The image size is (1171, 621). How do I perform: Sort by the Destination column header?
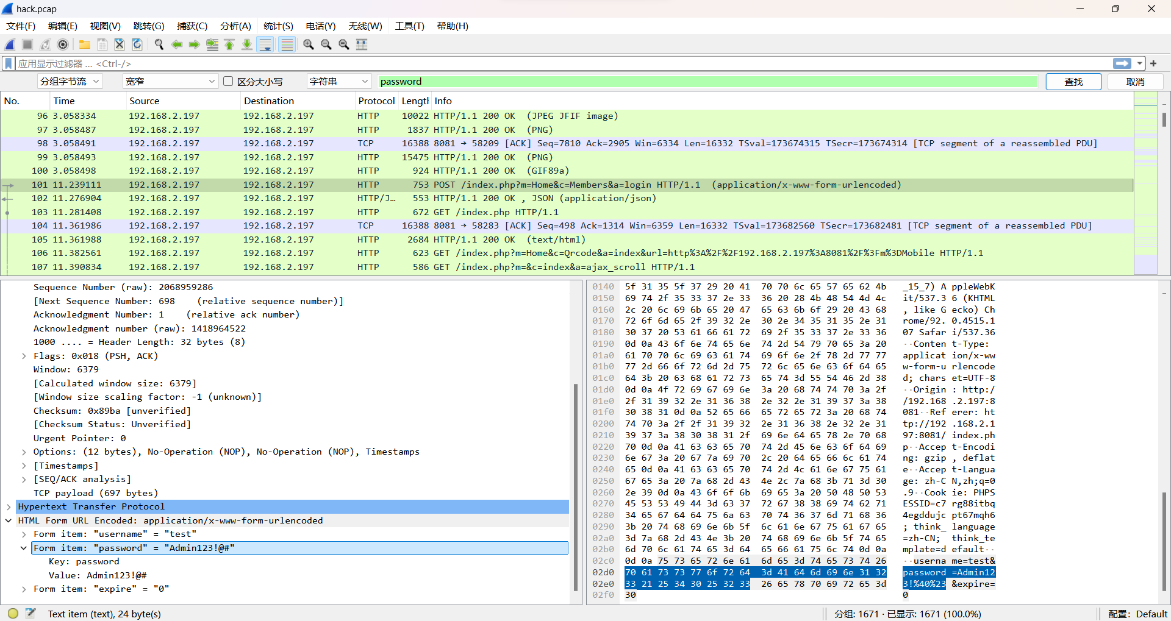[x=297, y=101]
